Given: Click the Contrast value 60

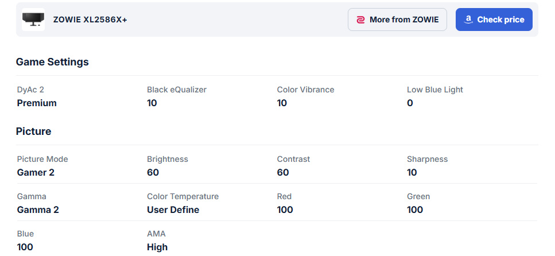Looking at the screenshot, I should tap(283, 173).
